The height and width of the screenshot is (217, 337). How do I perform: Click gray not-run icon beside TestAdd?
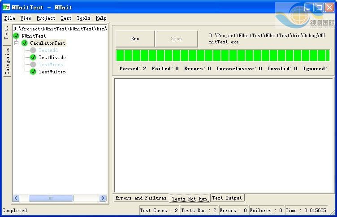click(33, 50)
